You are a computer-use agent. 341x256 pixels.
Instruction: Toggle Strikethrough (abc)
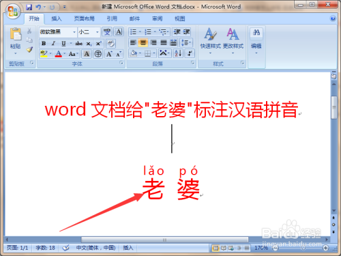[78, 43]
